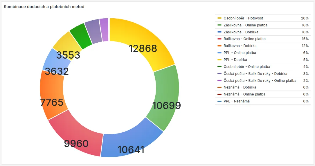Click the yellow 'PPL - Dobírka' legend color marker
The width and height of the screenshot is (315, 166).
219,60
